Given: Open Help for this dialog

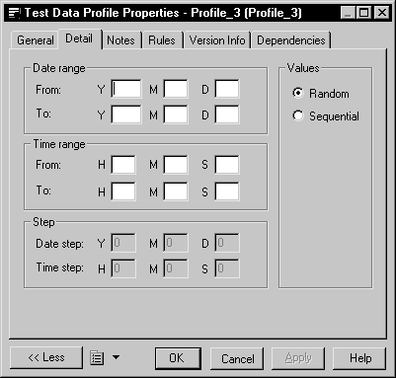Looking at the screenshot, I should click(359, 358).
